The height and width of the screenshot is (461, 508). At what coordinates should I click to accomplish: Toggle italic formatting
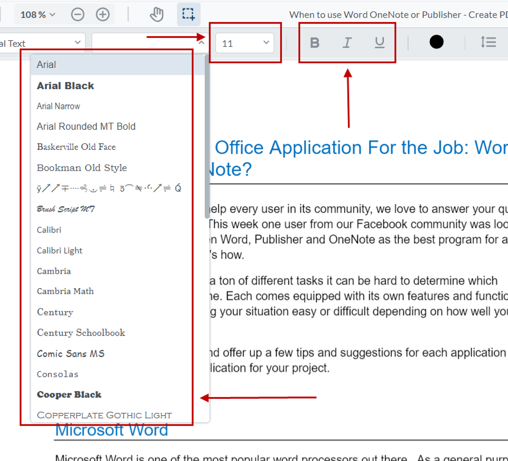pyautogui.click(x=347, y=42)
